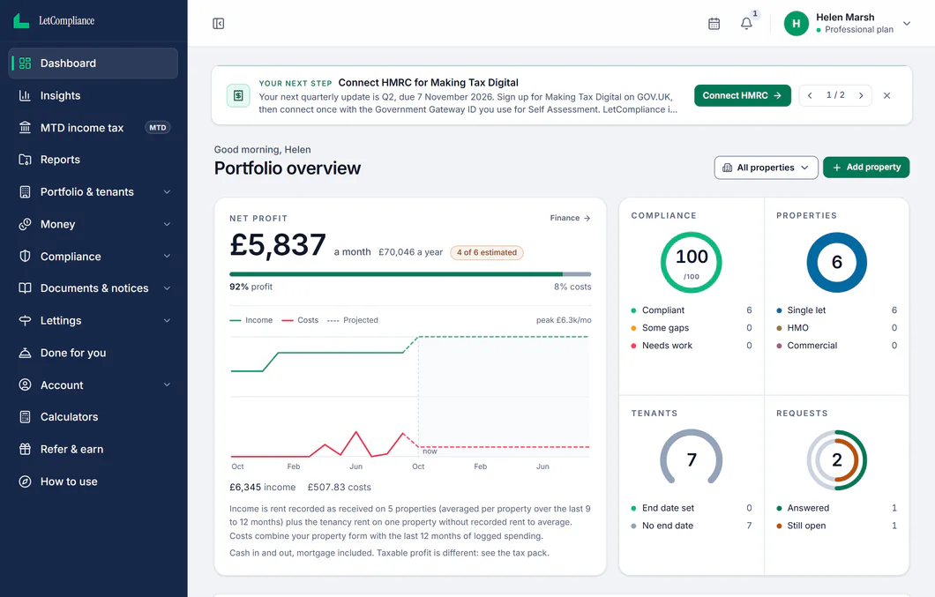Image resolution: width=935 pixels, height=597 pixels.
Task: Open Insights in sidebar
Action: click(93, 95)
